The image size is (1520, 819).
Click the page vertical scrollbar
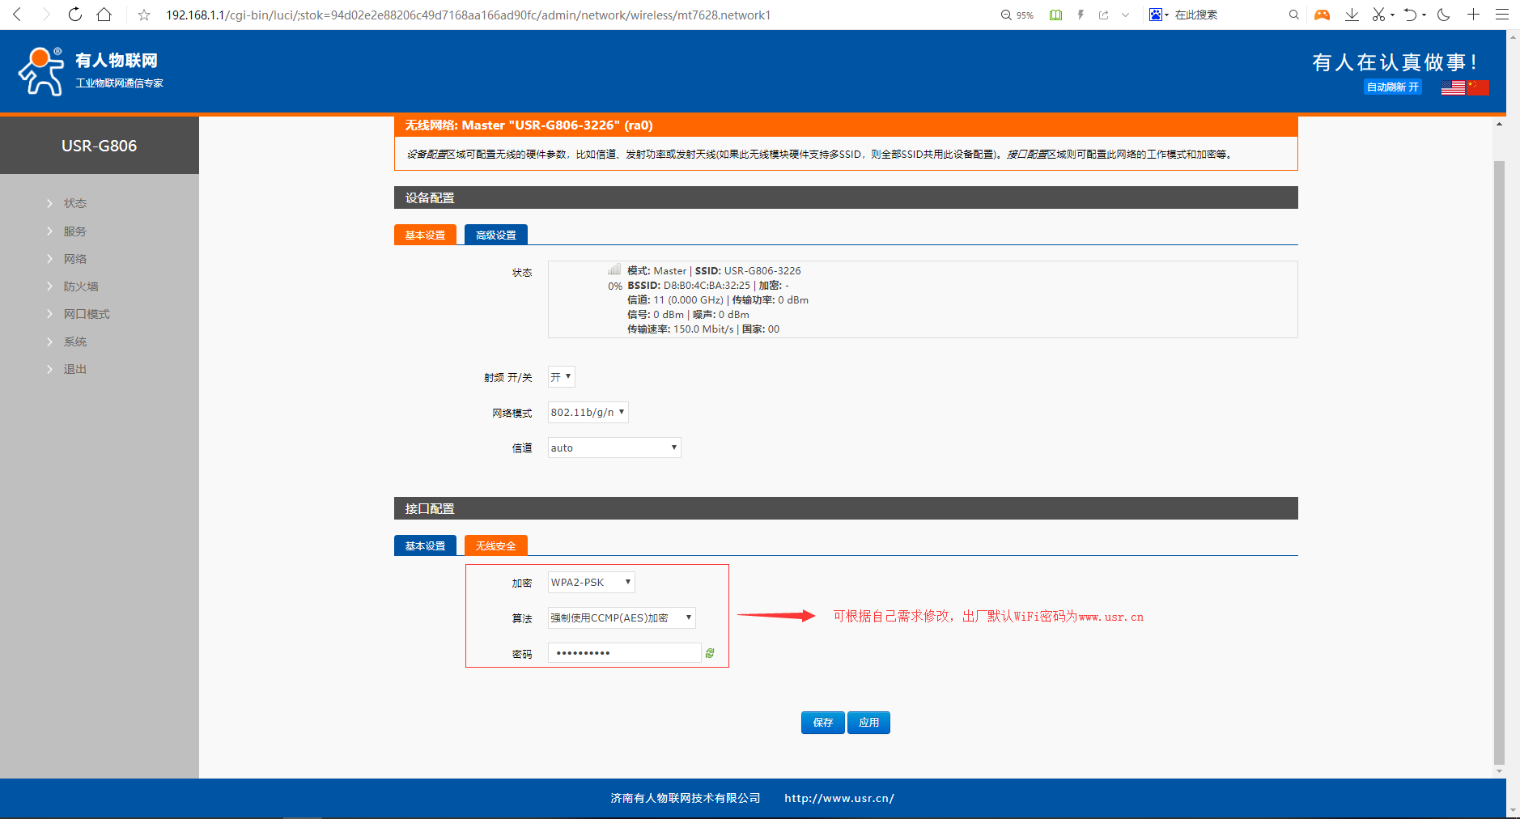click(x=1499, y=461)
